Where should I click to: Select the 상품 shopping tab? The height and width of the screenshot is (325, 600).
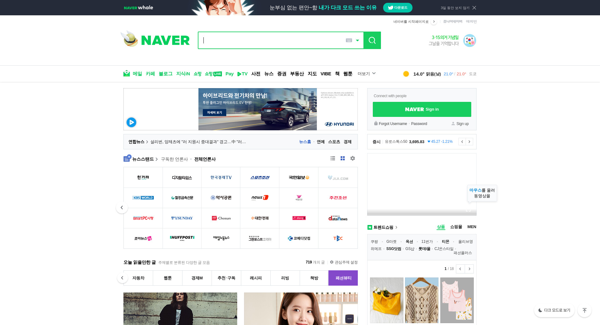[441, 227]
